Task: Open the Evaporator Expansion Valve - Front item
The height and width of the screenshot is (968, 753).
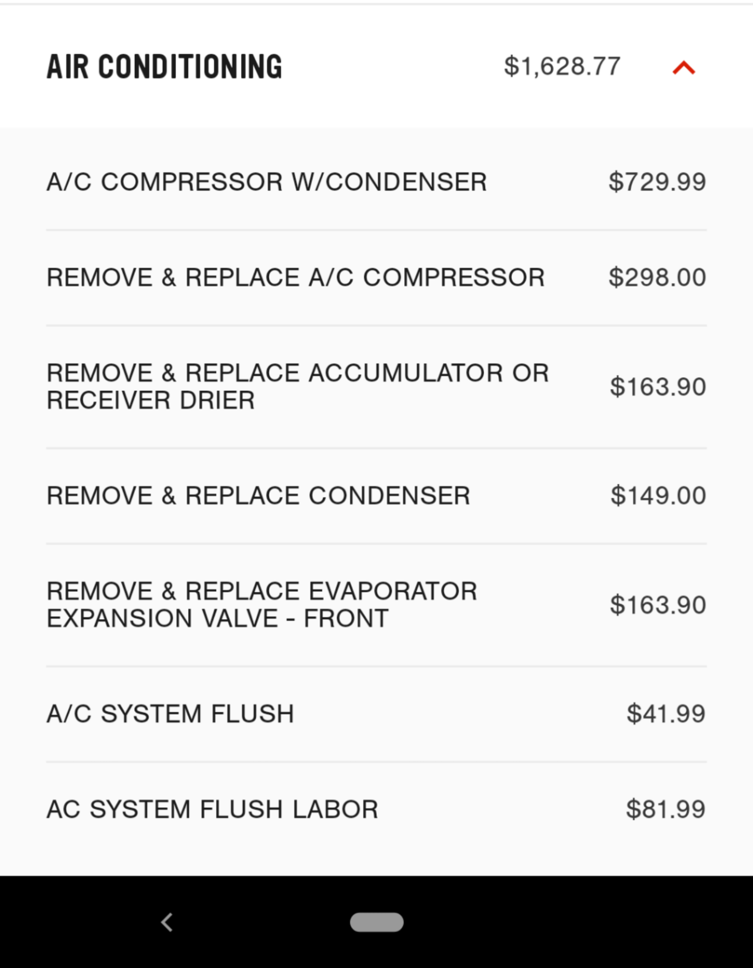Action: 261,605
